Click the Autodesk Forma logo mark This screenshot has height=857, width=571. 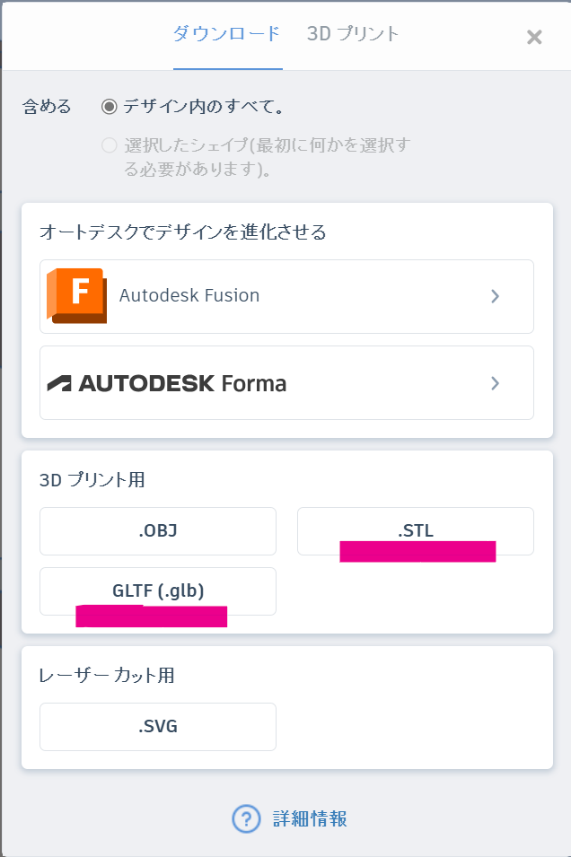click(x=59, y=384)
